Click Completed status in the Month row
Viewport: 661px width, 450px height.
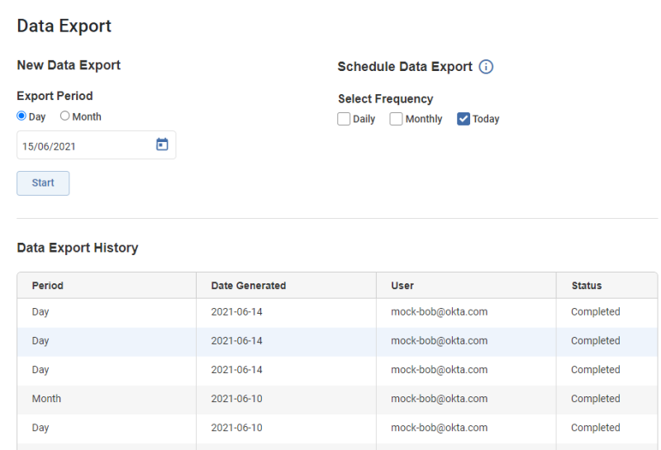[x=595, y=399]
